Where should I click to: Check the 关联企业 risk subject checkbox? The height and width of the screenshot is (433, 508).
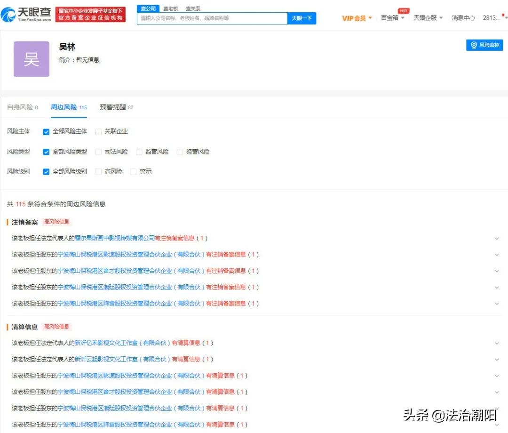tap(98, 132)
